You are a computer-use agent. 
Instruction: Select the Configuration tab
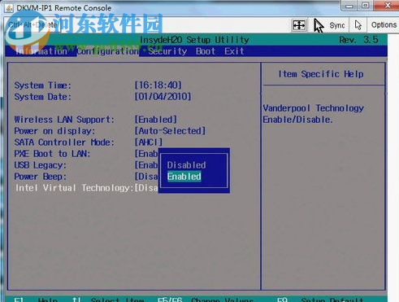(108, 51)
